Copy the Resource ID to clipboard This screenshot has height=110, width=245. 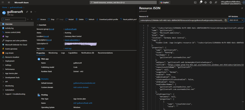(x=226, y=20)
